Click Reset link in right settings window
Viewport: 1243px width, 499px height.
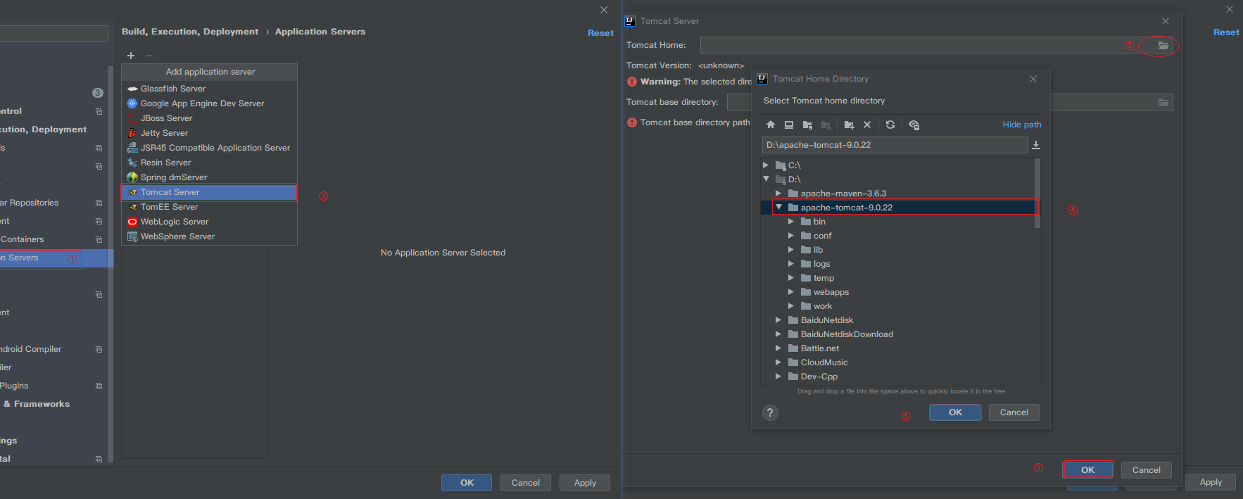click(1226, 32)
